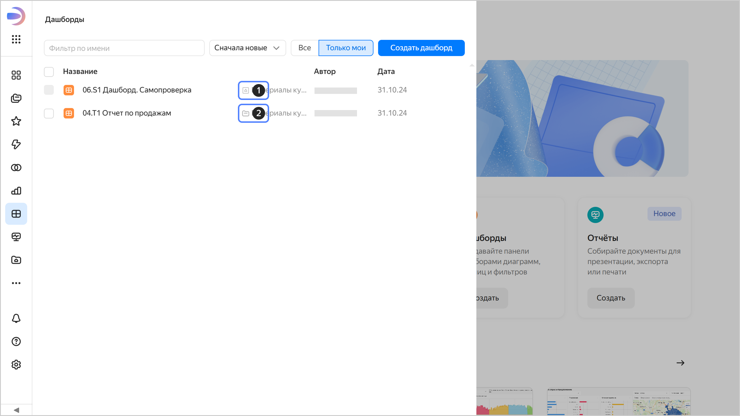Viewport: 740px width, 416px height.
Task: Expand the three-dots more menu in sidebar
Action: click(x=16, y=283)
